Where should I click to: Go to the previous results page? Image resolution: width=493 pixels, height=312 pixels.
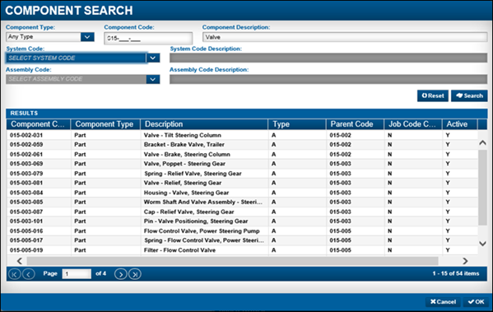coord(29,274)
